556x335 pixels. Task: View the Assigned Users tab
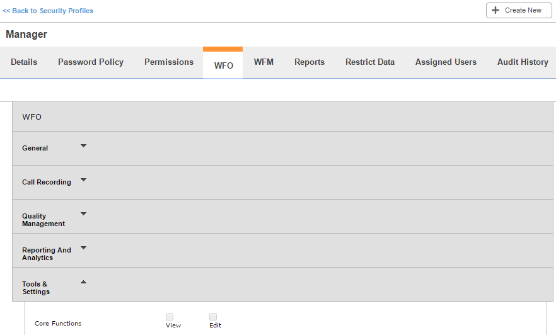coord(446,62)
